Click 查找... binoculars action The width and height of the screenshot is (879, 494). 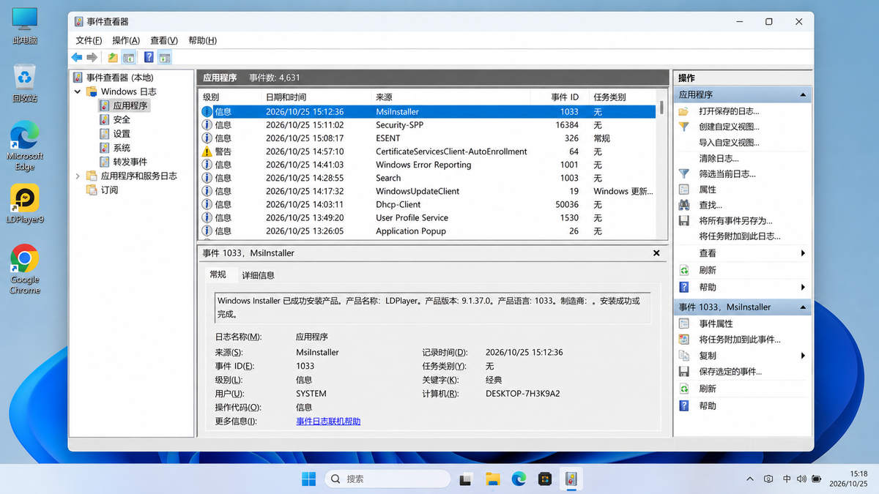tap(710, 206)
